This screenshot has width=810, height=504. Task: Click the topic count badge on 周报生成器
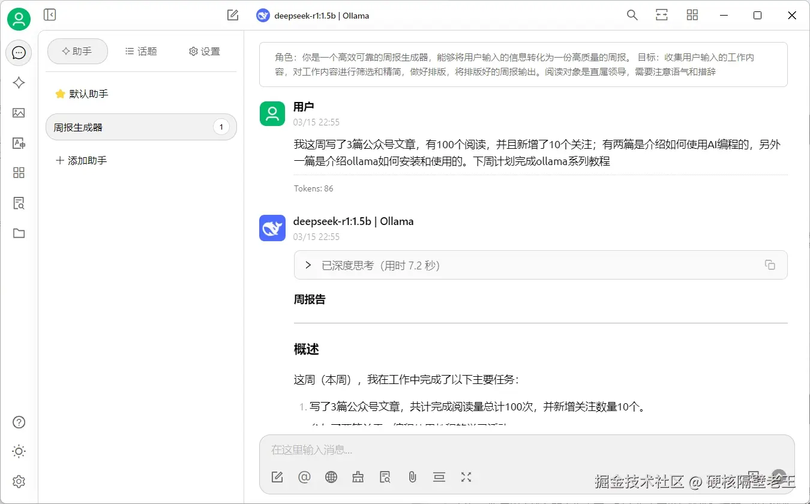pyautogui.click(x=221, y=127)
